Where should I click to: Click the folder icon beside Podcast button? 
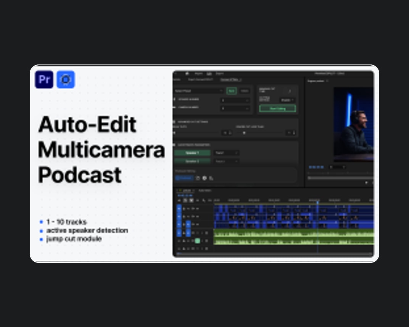(198, 178)
